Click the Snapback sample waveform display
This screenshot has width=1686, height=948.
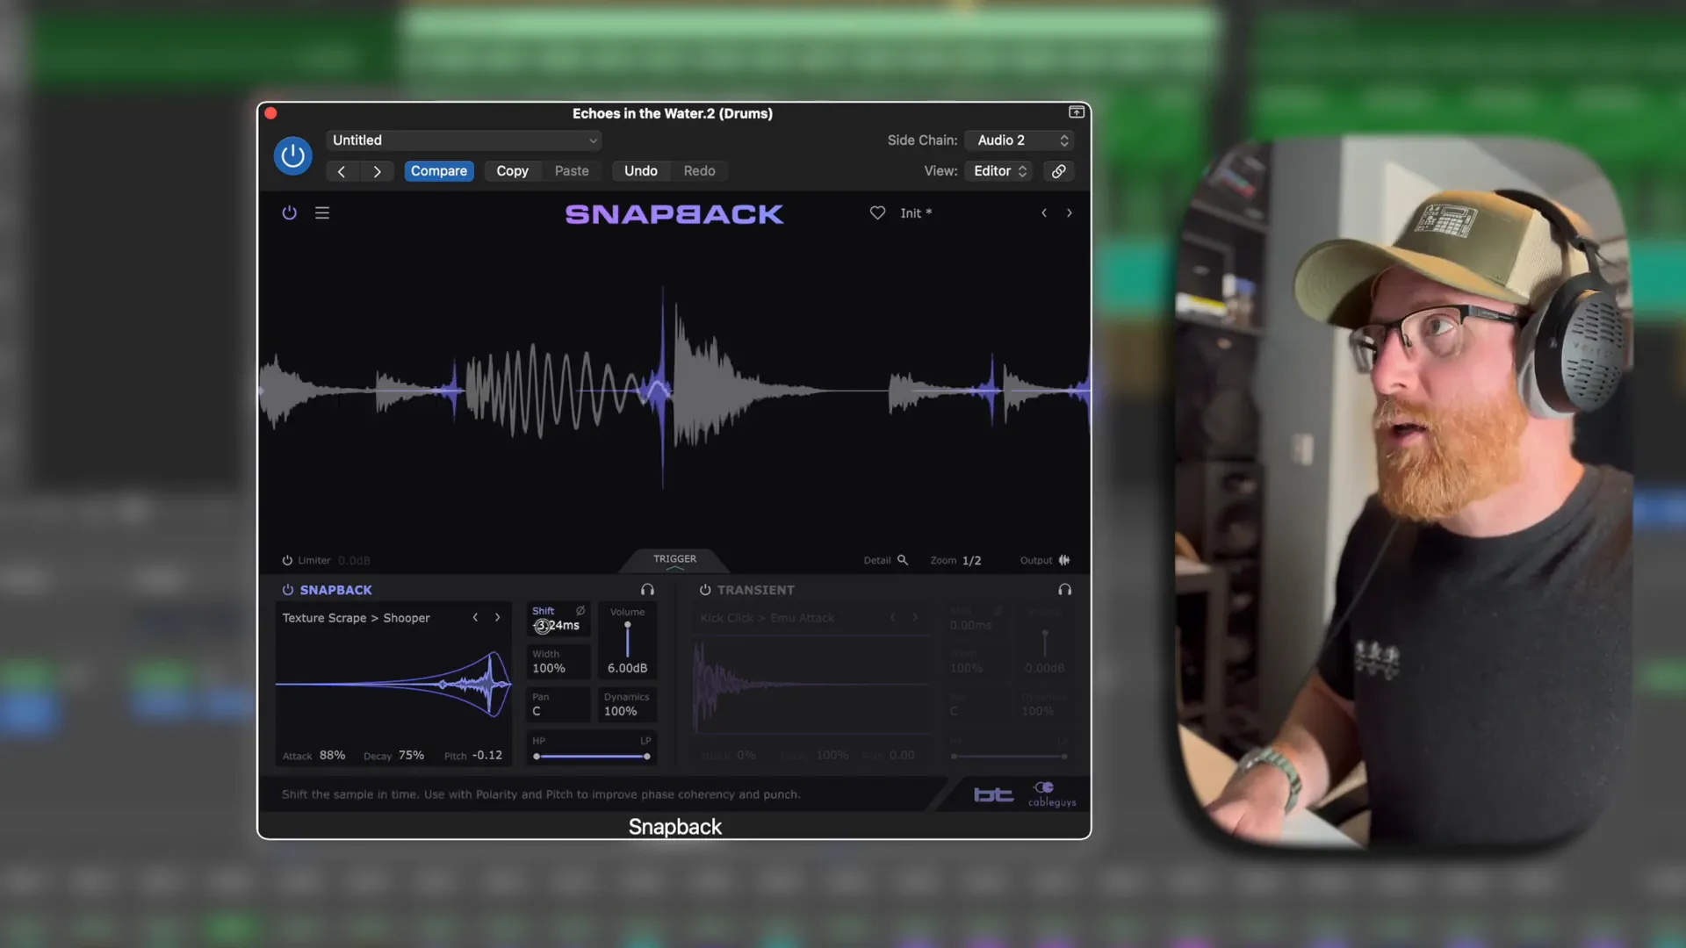[x=393, y=685]
